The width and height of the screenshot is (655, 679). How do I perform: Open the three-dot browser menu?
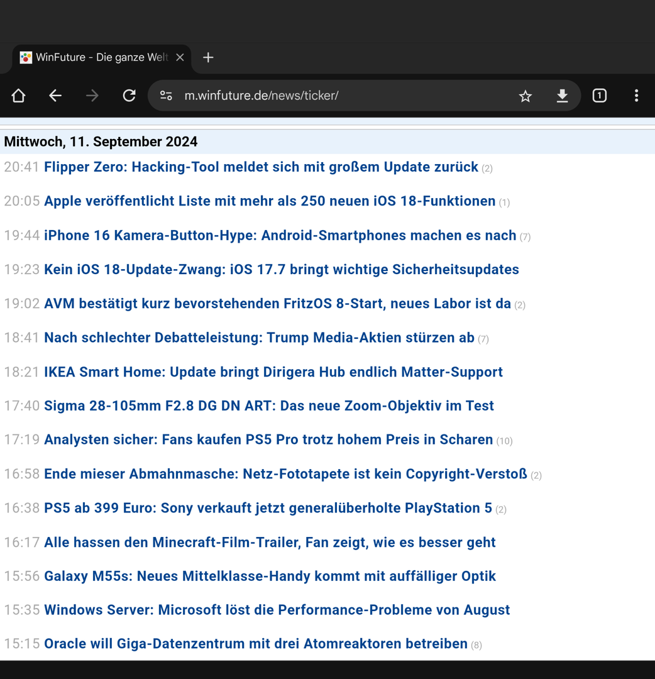[636, 96]
